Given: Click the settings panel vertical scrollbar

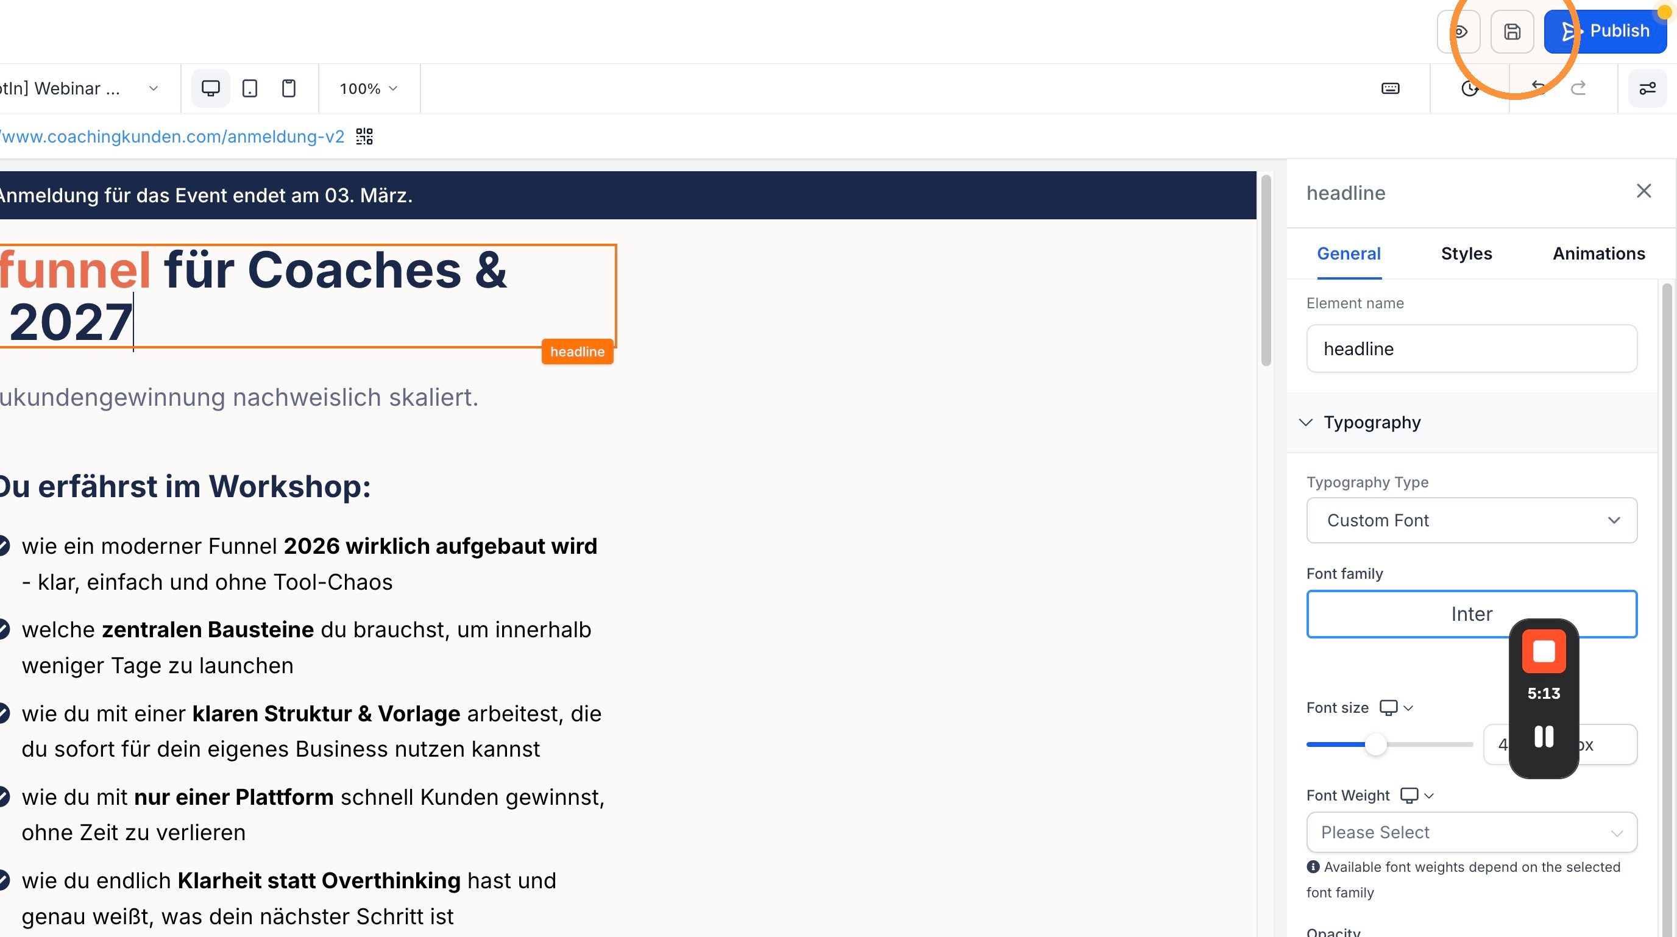Looking at the screenshot, I should 1667,609.
